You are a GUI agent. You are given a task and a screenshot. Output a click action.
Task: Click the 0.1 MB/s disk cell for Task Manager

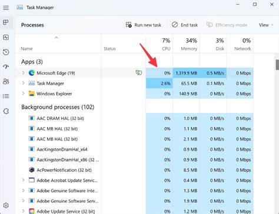(213, 83)
